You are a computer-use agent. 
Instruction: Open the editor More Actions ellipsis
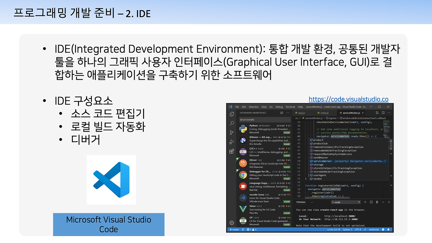click(x=389, y=113)
